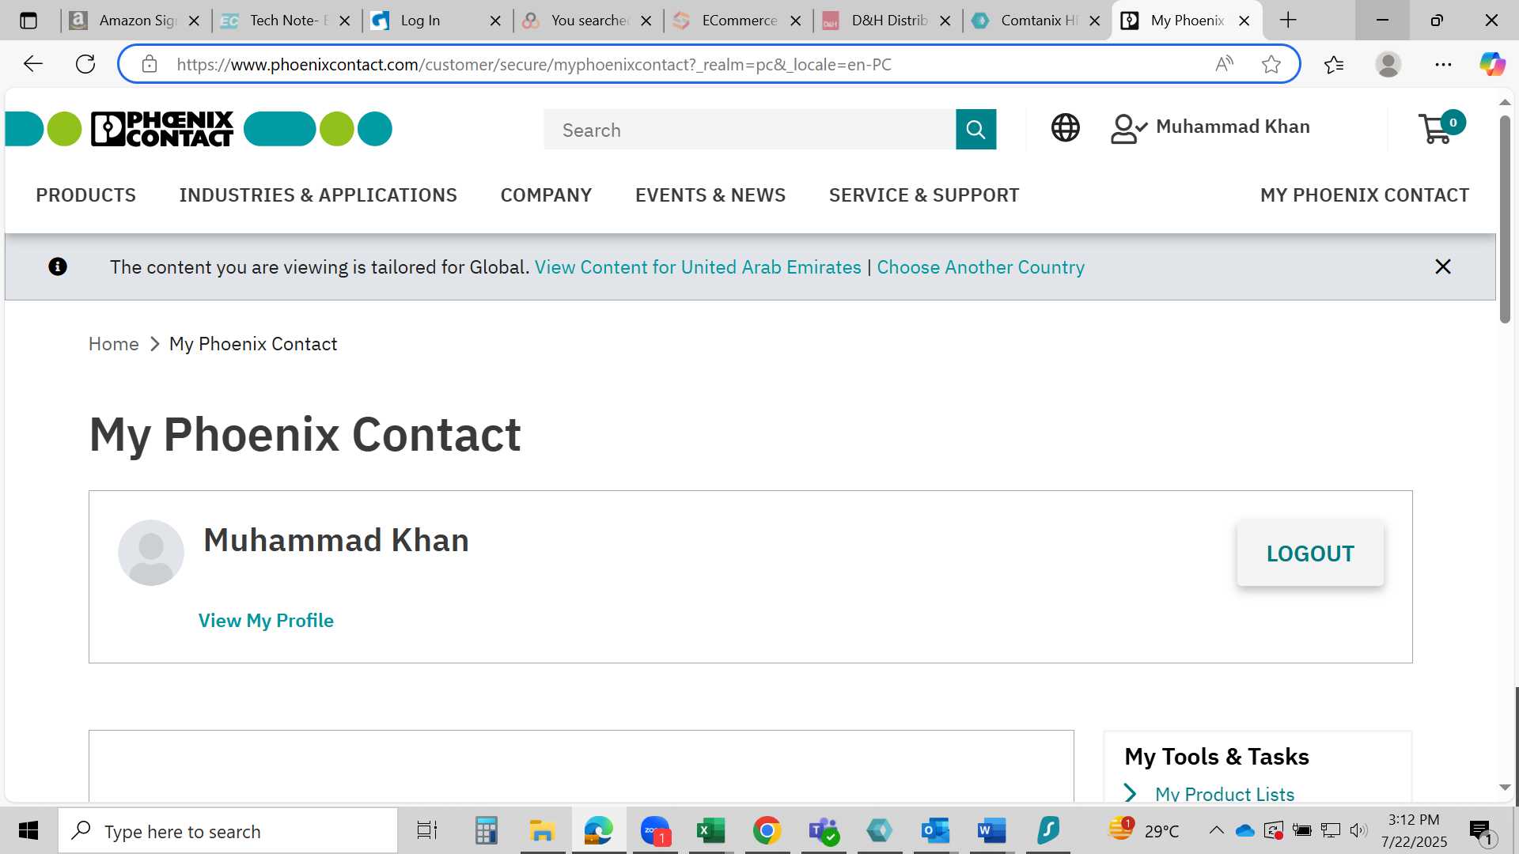This screenshot has width=1519, height=854.
Task: Open a new browser tab
Action: [1288, 20]
